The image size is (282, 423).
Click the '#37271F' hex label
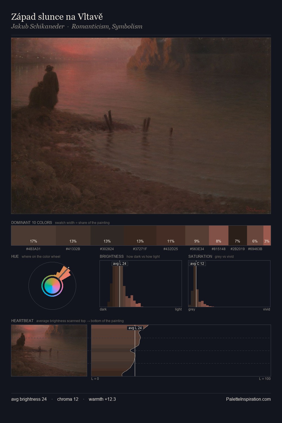(x=140, y=249)
